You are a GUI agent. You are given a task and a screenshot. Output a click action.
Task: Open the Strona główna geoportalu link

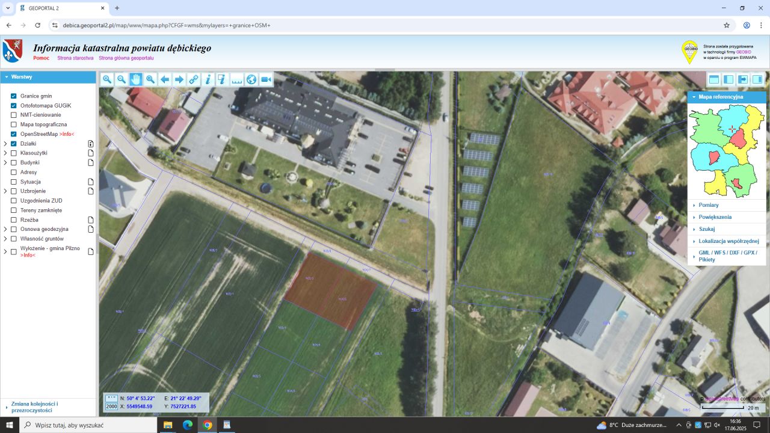[126, 58]
